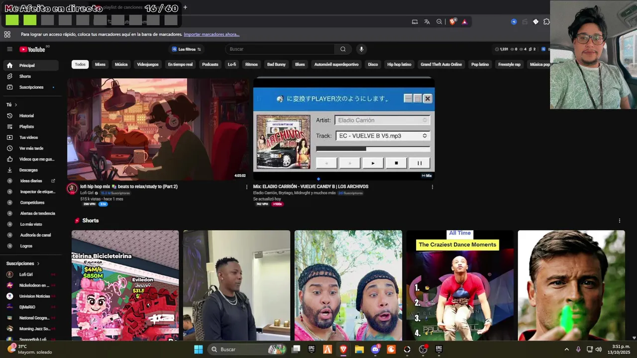Image resolution: width=637 pixels, height=358 pixels.
Task: Select the Bad Bunny chip
Action: [x=276, y=65]
